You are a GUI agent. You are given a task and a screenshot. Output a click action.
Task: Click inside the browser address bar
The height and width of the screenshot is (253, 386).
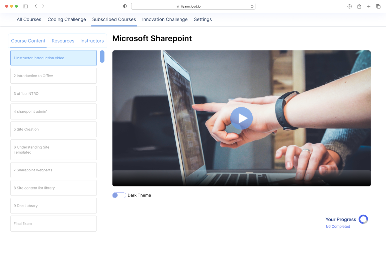[193, 6]
